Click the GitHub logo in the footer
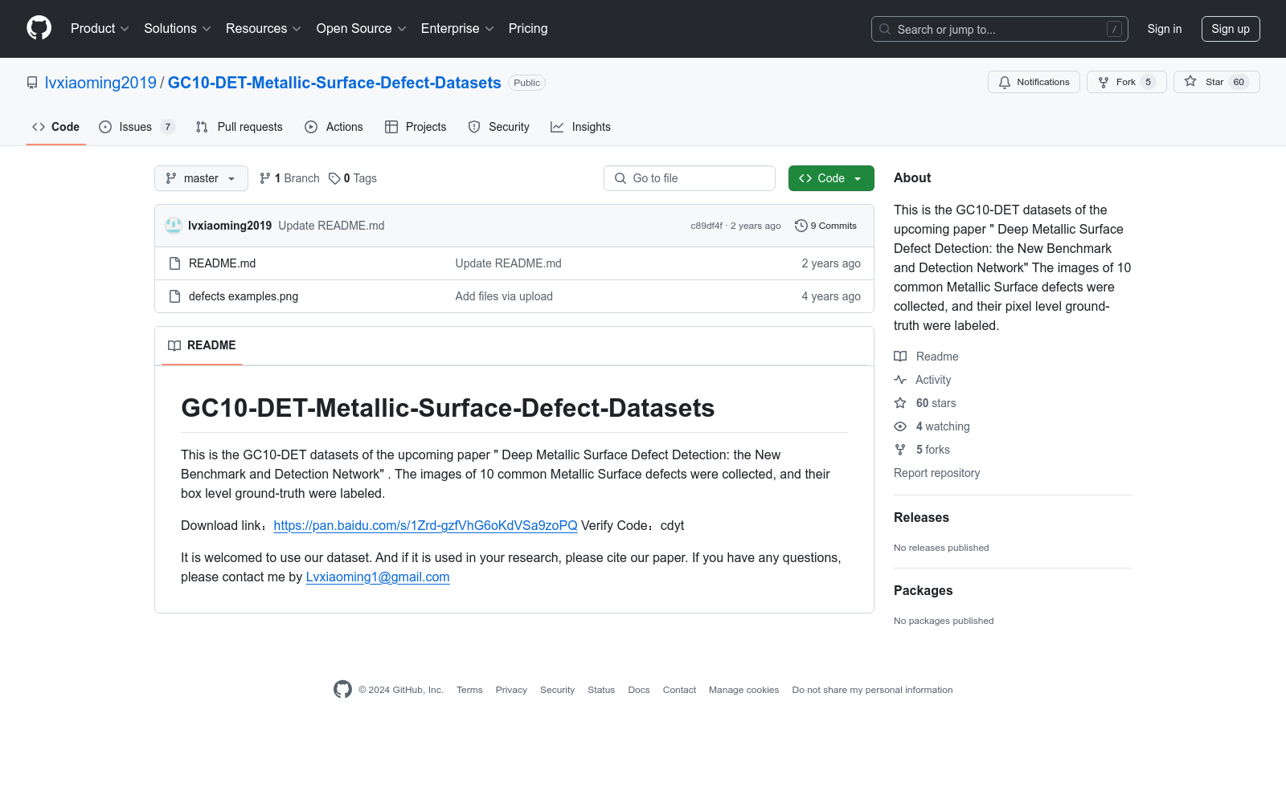This screenshot has height=803, width=1286. 342,689
